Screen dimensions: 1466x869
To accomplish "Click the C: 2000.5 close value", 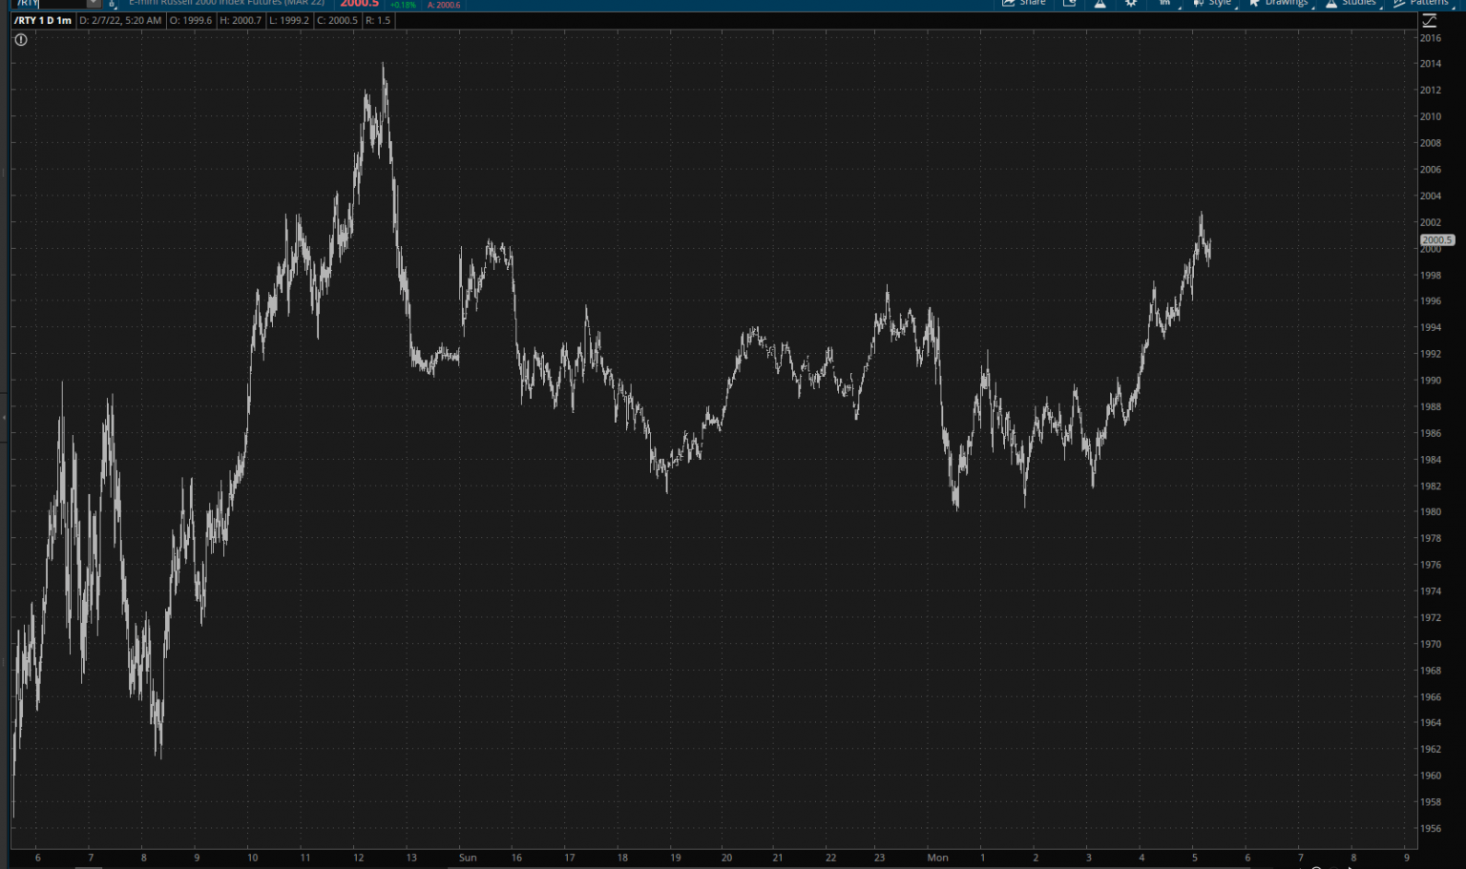I will [338, 20].
